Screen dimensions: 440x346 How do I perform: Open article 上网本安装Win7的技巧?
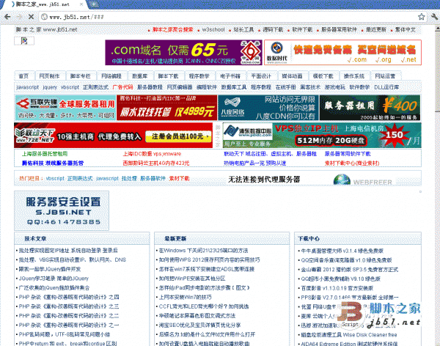click(186, 297)
